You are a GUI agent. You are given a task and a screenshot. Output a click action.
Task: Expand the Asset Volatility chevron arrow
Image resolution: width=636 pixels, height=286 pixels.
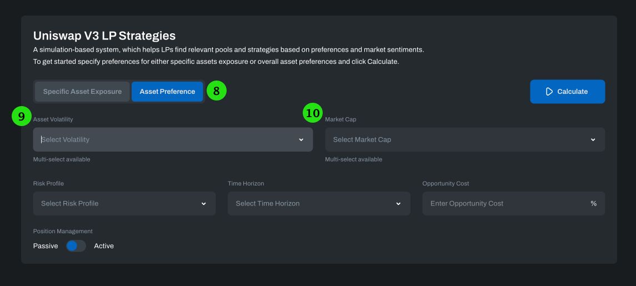pyautogui.click(x=301, y=139)
